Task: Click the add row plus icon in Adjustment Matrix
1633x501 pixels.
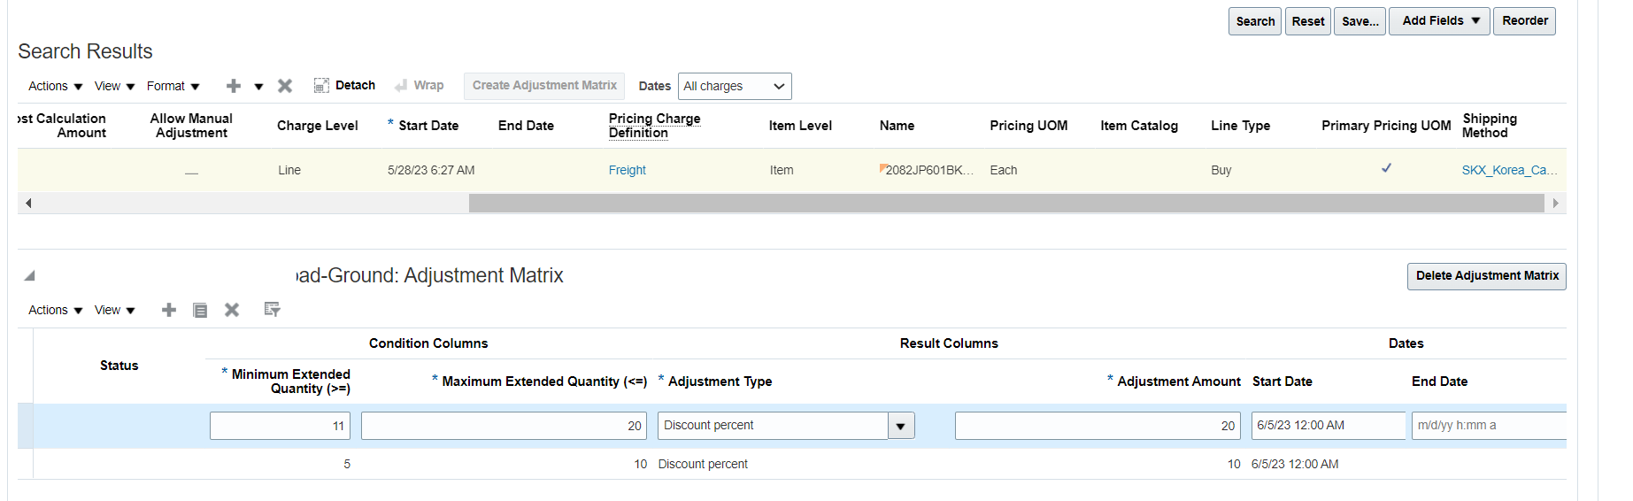Action: (169, 310)
